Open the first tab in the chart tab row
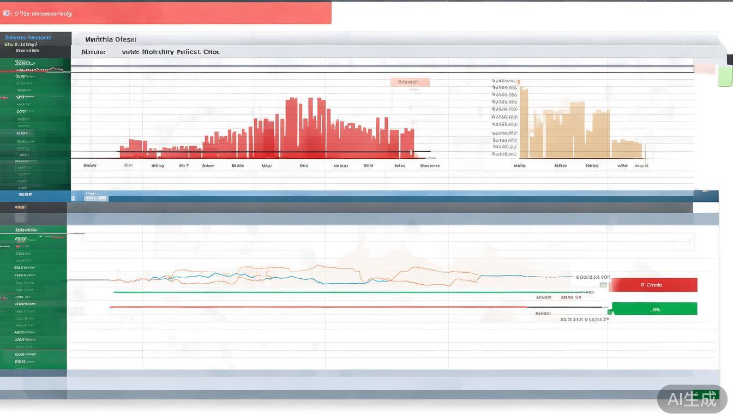The image size is (733, 419). (x=93, y=52)
